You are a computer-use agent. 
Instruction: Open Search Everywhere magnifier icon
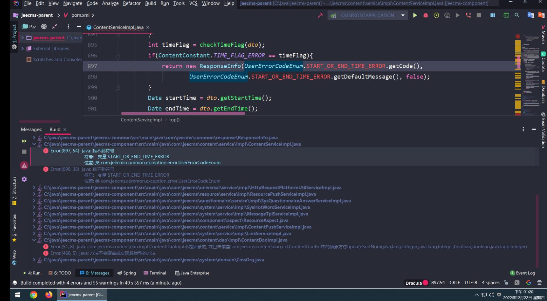coord(517,15)
